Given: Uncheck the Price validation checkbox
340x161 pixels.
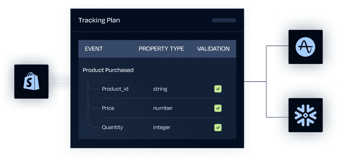Looking at the screenshot, I should tap(218, 108).
